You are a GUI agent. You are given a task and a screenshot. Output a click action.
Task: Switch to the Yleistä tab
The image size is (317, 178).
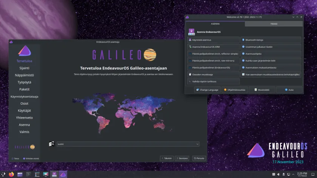[274, 24]
